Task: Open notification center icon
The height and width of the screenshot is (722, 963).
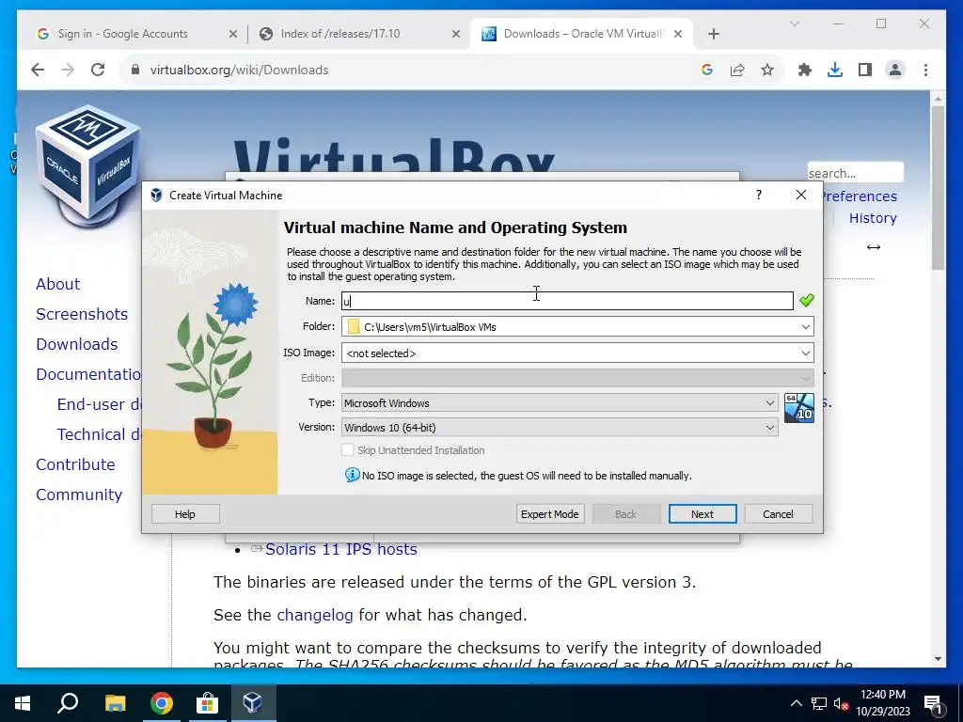Action: [934, 704]
